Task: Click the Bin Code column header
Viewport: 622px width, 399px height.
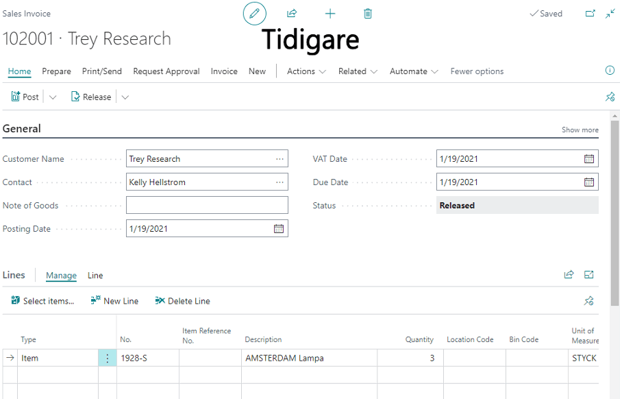Action: tap(523, 339)
